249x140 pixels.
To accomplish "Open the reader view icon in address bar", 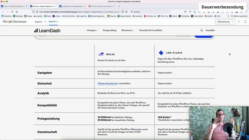I will pos(123,12).
